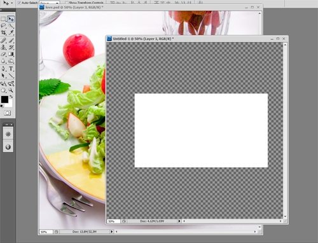Select the Brush tool

click(11, 40)
